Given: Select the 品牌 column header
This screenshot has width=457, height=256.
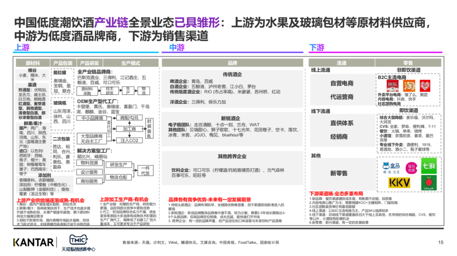Looking at the screenshot, I should 232,63.
